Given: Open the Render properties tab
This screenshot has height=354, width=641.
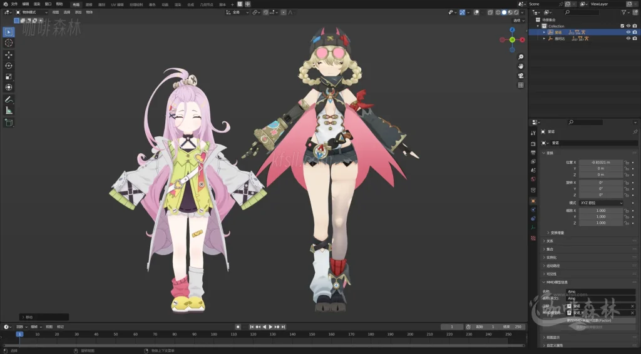Looking at the screenshot, I should 533,144.
